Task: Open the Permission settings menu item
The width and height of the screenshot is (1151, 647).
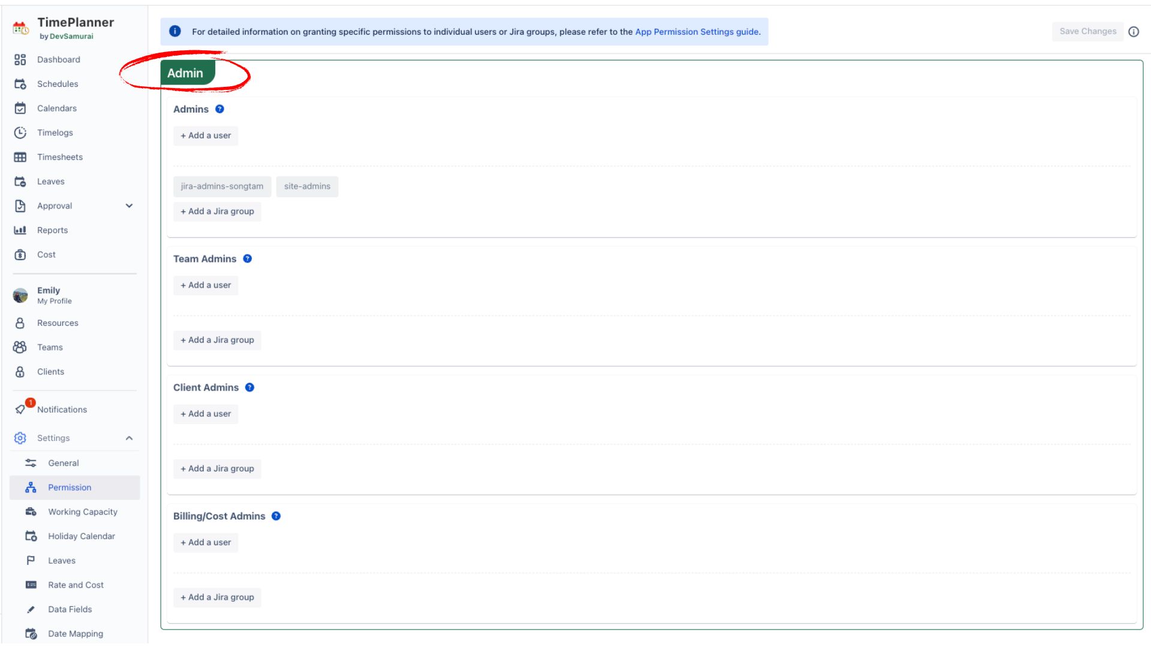Action: tap(70, 487)
